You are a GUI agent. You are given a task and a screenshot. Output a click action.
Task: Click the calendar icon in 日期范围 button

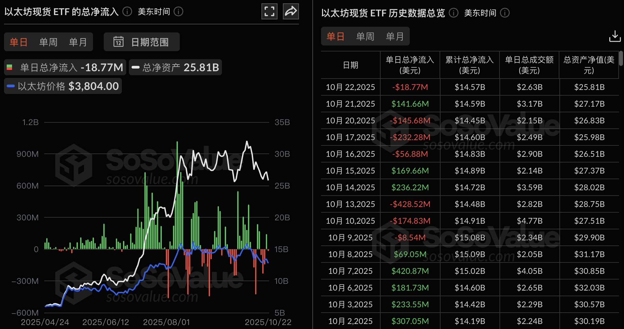click(x=119, y=42)
